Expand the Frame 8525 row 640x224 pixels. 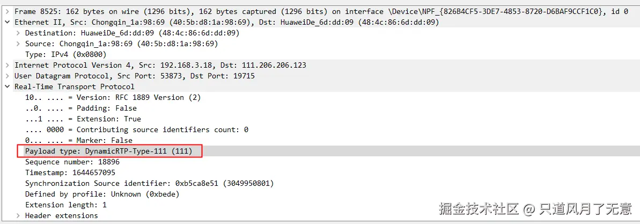click(6, 11)
